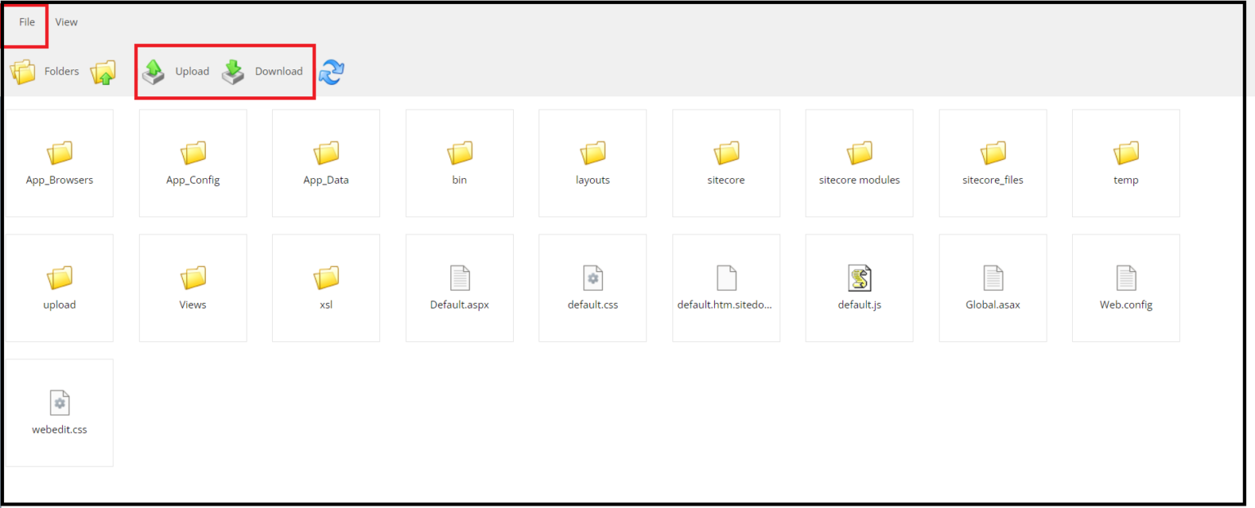Select the Global.asax file
The image size is (1255, 508).
point(992,279)
